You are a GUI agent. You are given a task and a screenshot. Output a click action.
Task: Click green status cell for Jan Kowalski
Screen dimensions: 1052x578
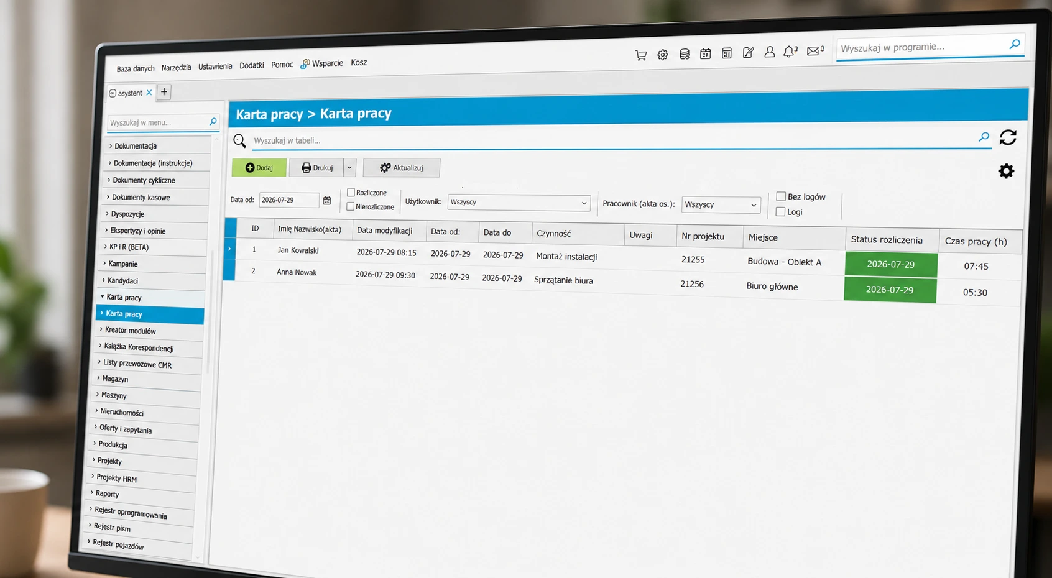891,264
